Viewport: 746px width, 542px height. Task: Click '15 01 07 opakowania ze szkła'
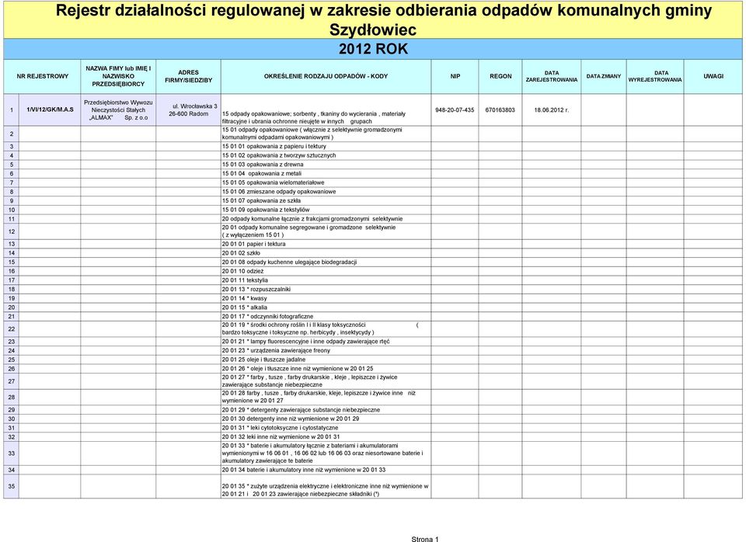click(326, 200)
